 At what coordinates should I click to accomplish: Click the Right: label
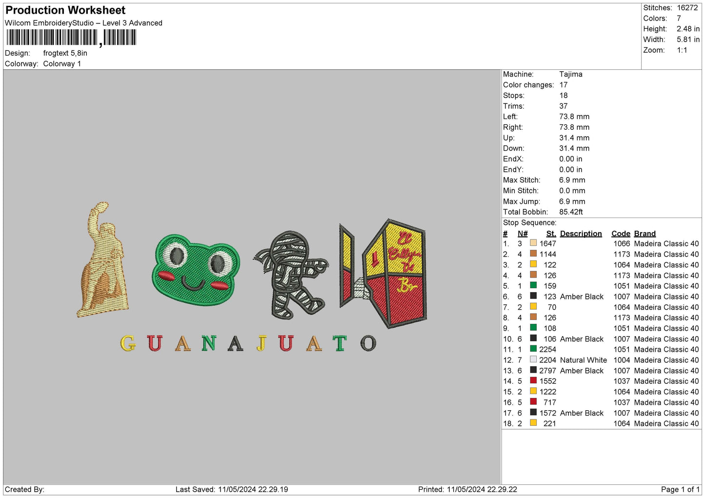tap(513, 127)
